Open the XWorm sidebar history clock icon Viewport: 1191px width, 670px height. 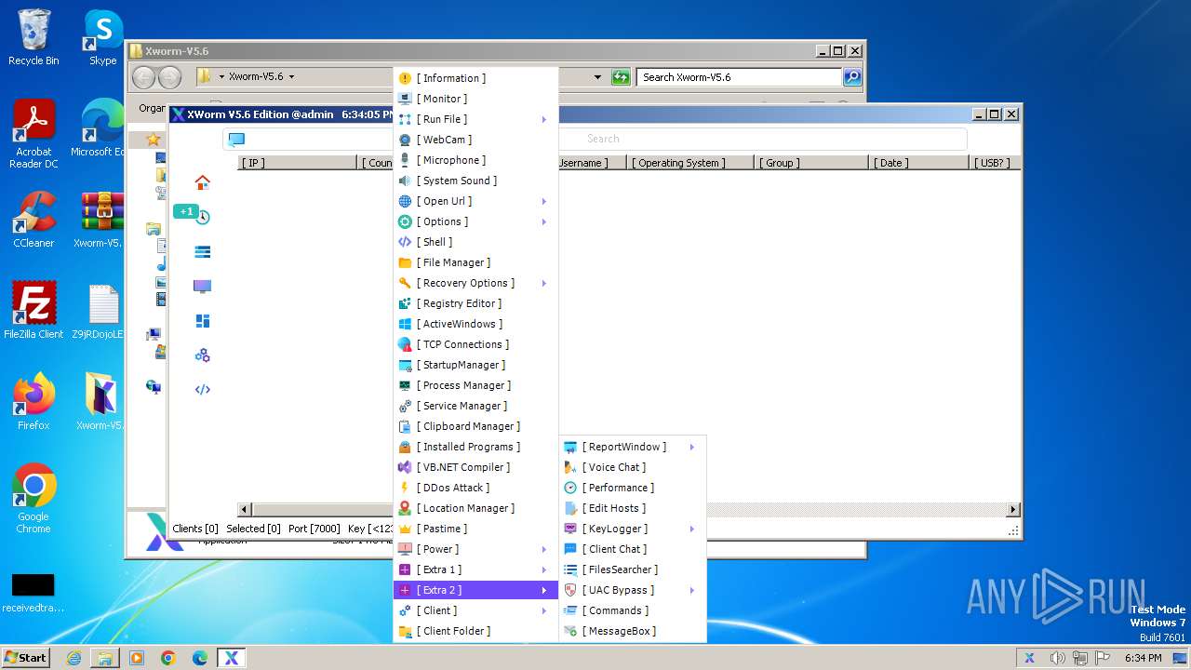tap(203, 217)
